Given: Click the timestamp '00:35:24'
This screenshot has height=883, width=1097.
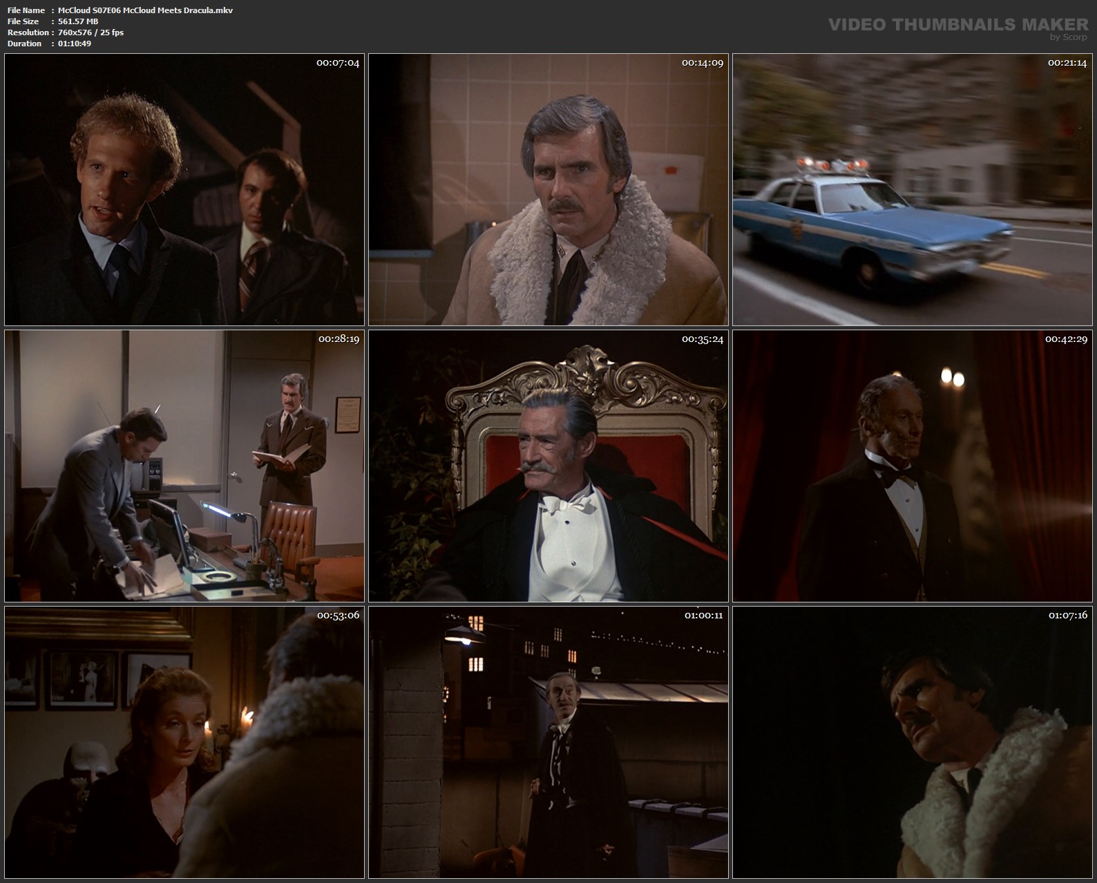Looking at the screenshot, I should [x=703, y=339].
